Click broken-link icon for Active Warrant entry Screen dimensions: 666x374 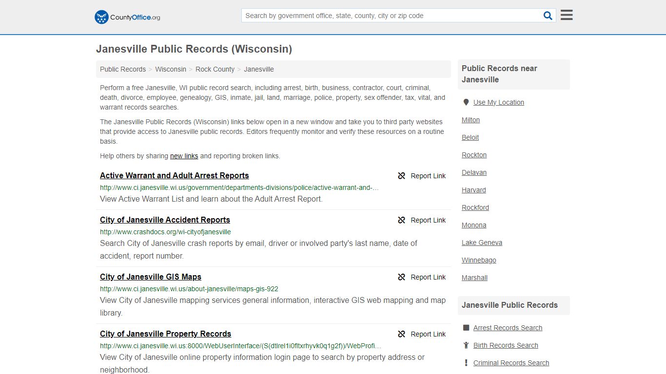[x=402, y=176]
